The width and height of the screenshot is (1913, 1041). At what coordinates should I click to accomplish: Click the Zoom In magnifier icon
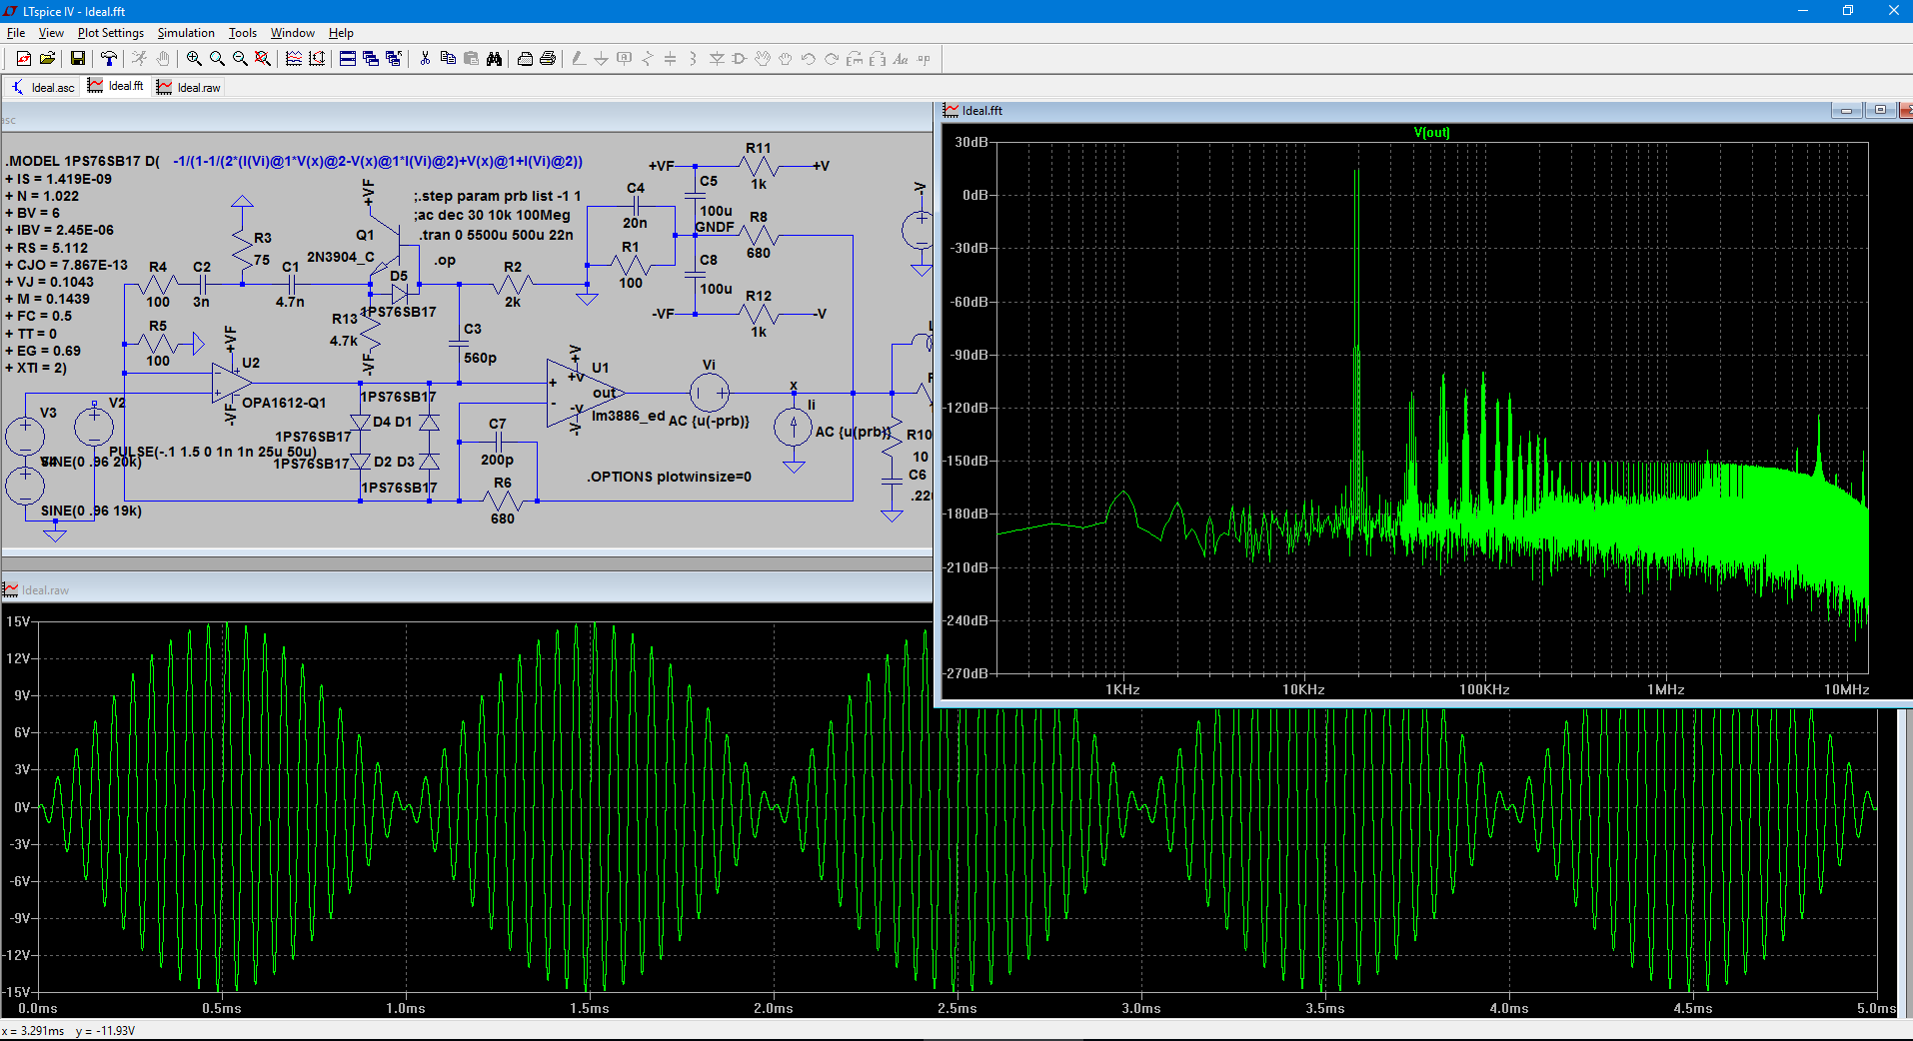pos(194,59)
